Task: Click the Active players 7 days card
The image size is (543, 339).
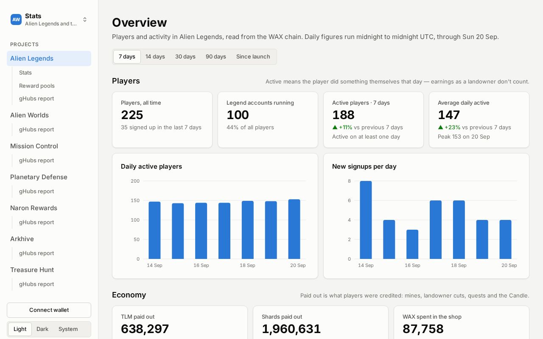Action: (x=373, y=120)
